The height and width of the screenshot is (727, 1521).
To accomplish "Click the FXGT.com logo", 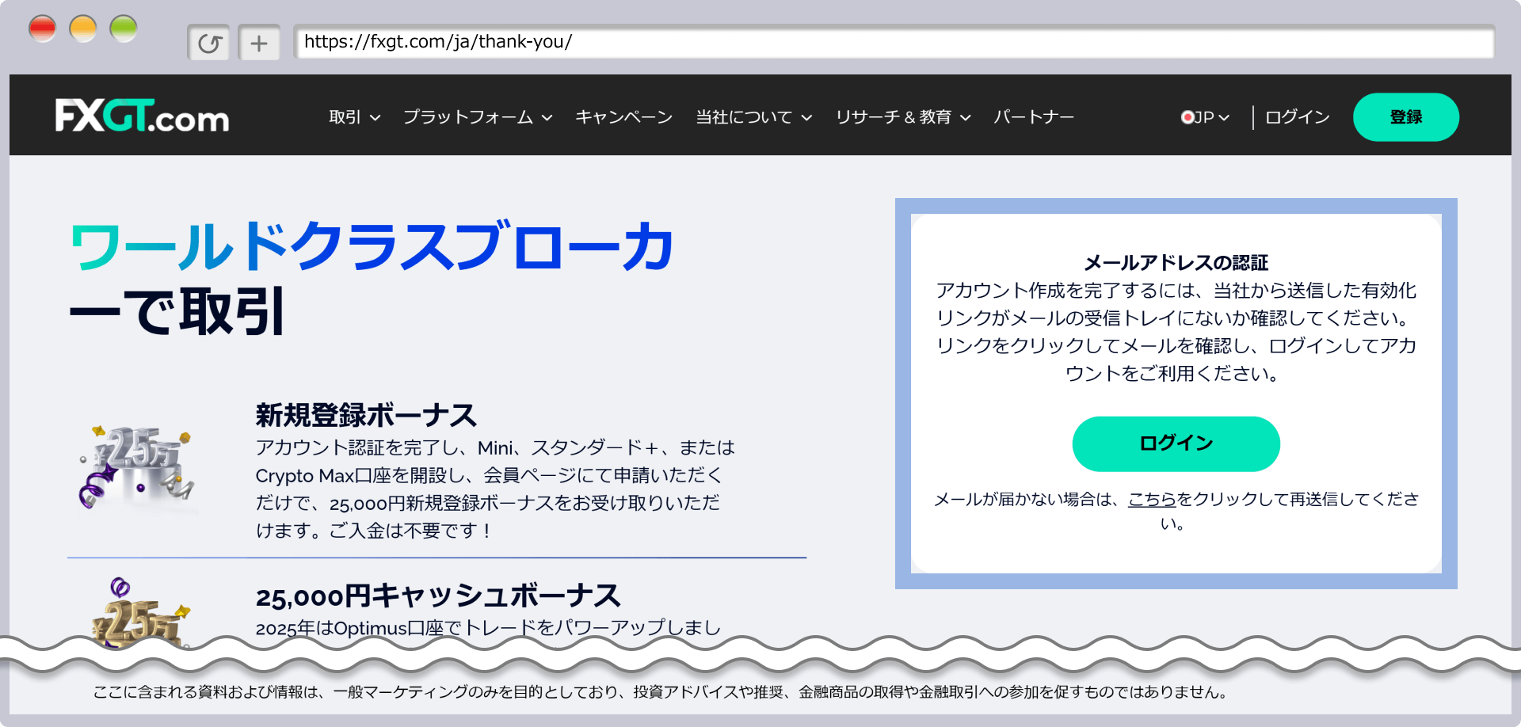I will coord(141,116).
